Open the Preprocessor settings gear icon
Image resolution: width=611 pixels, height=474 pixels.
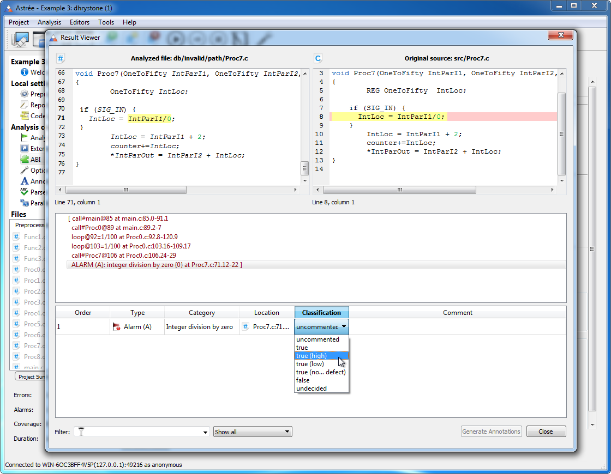click(24, 94)
